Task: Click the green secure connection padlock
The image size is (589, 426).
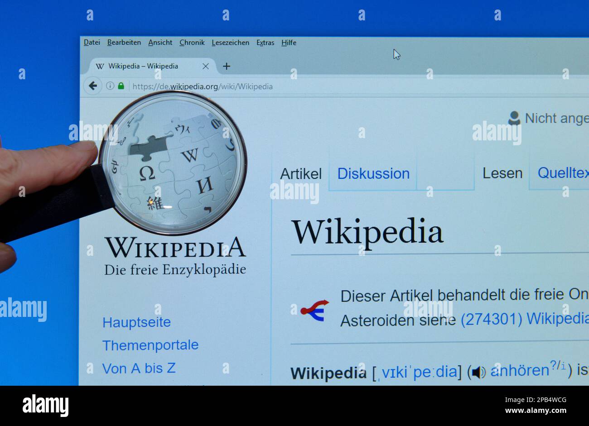Action: 121,86
